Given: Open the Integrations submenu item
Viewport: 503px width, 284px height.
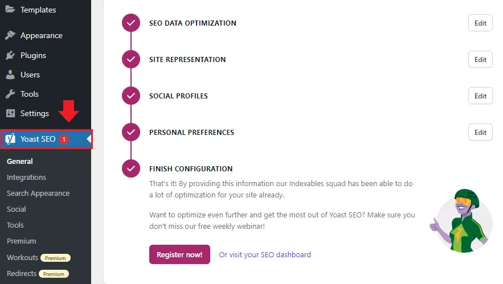Looking at the screenshot, I should (26, 177).
